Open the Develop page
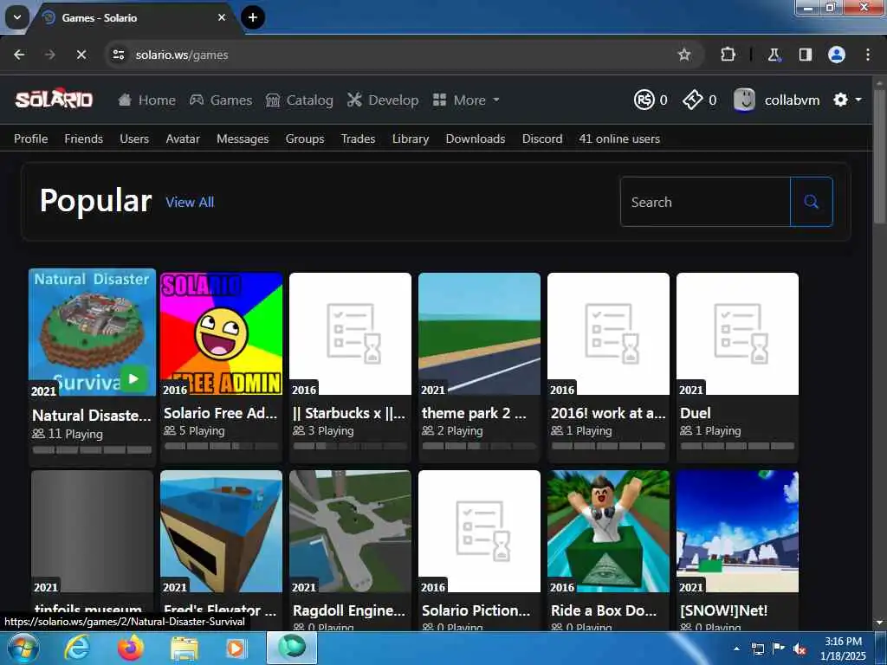 pos(383,100)
